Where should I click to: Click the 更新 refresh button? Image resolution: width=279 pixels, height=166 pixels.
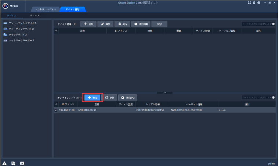pos(110,98)
